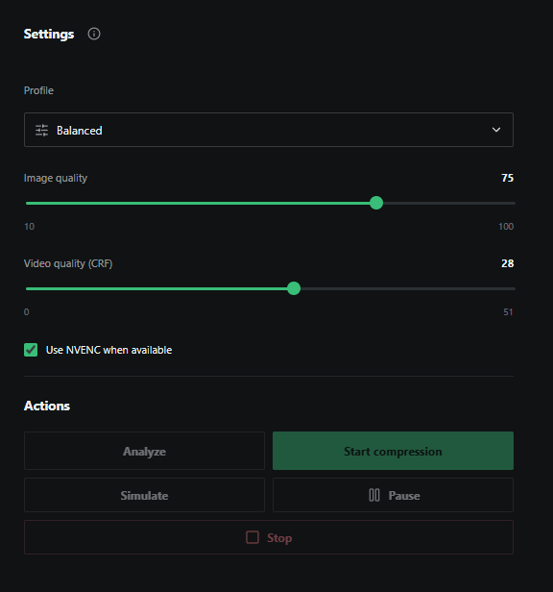
Task: Click the Image quality slider handle
Action: (x=376, y=203)
